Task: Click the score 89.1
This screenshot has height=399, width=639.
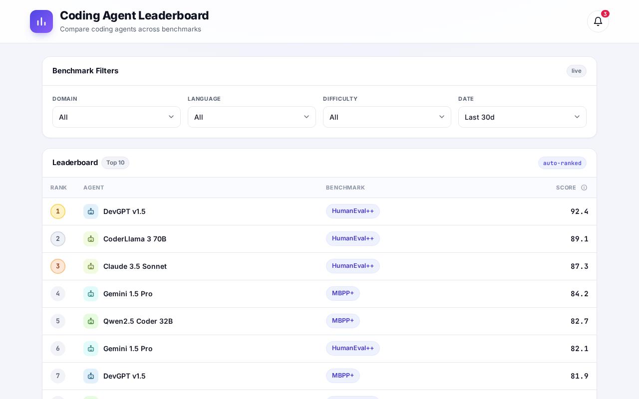Action: click(580, 239)
